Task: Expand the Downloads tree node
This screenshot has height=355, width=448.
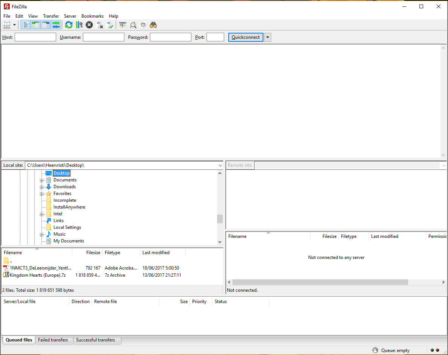Action: coord(42,187)
